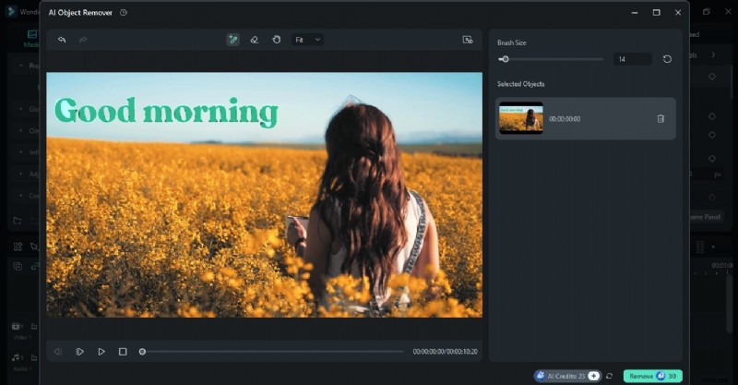The width and height of the screenshot is (738, 385).
Task: Click the Brush Size slider handle
Action: (506, 59)
